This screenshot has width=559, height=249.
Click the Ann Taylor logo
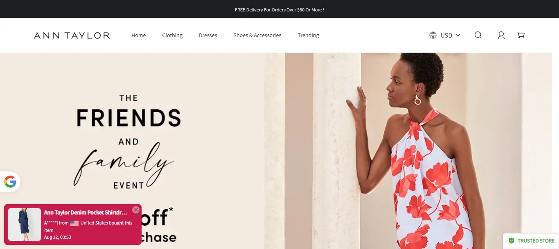(x=72, y=36)
